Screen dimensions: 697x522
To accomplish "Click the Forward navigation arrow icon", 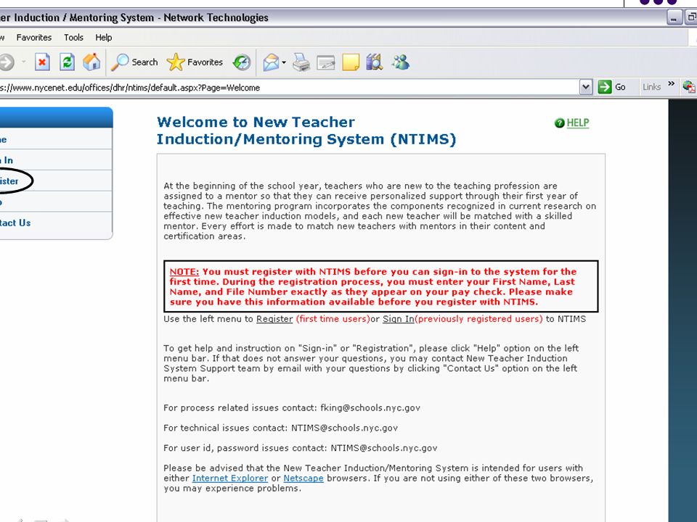I will point(7,62).
